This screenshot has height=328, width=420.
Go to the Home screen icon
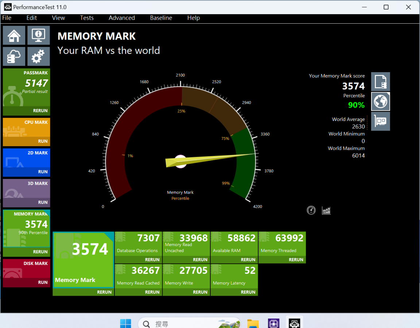tap(14, 35)
